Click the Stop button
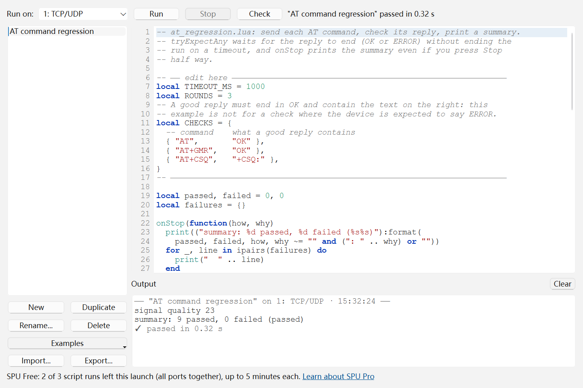Screen dimensions: 583x388 point(208,14)
